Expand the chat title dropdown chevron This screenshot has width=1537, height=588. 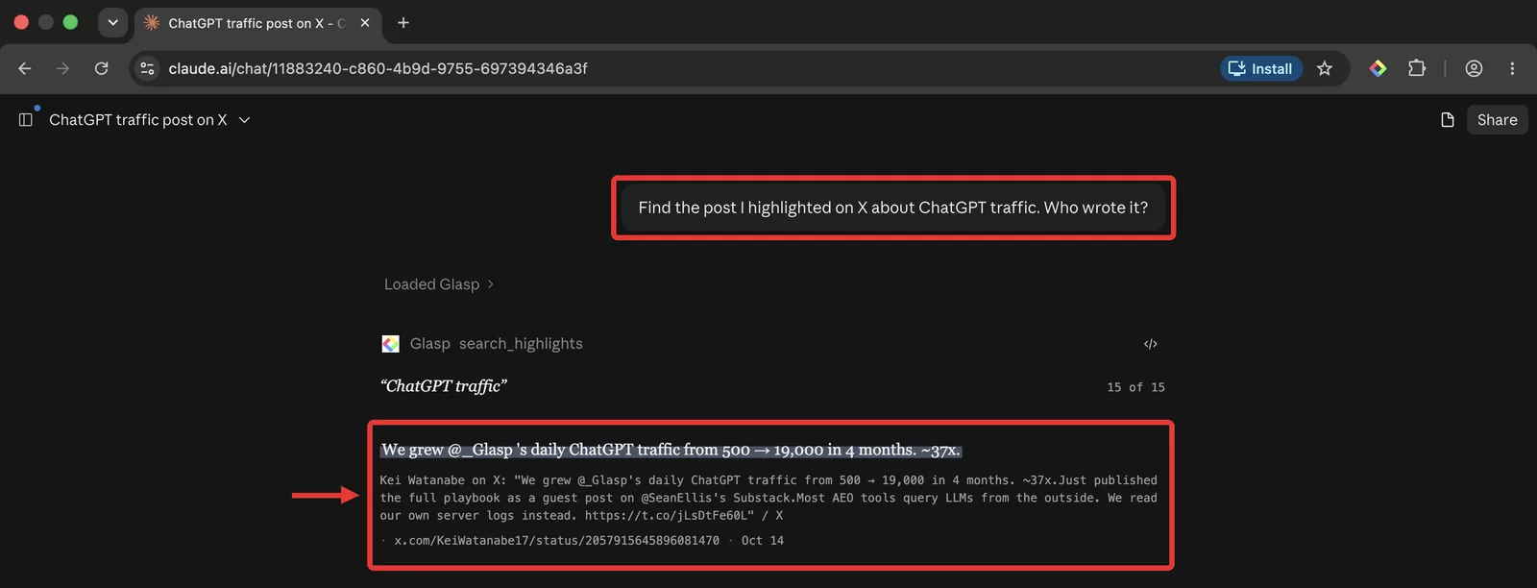244,120
